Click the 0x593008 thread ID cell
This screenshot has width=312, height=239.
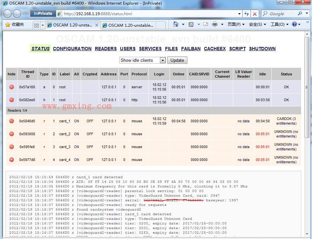27,134
